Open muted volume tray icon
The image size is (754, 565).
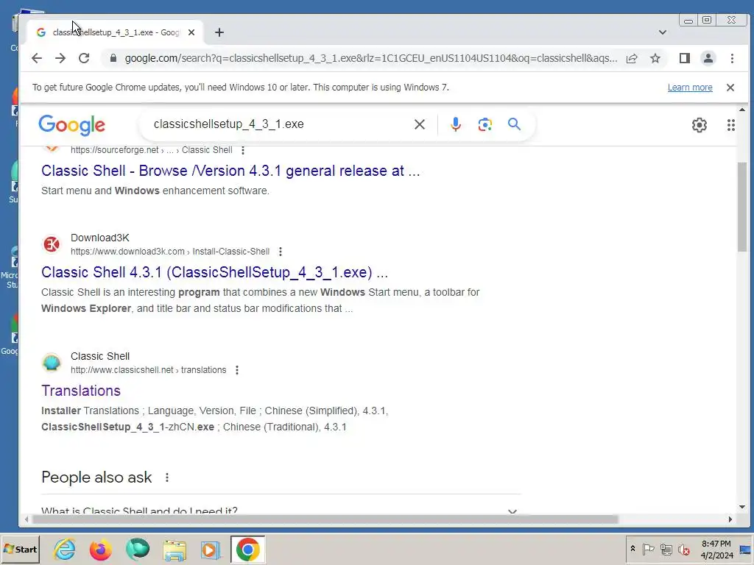point(683,549)
